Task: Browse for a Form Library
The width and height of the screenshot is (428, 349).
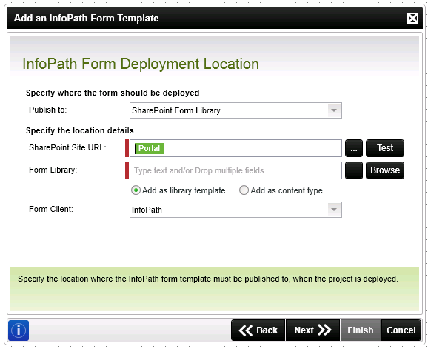Action: pos(385,170)
